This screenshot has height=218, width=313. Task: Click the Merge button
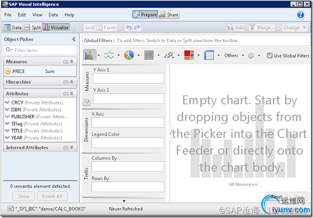tap(262, 28)
